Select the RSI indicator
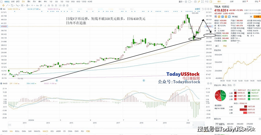Screen dimensions: 261x135 coord(82,131)
